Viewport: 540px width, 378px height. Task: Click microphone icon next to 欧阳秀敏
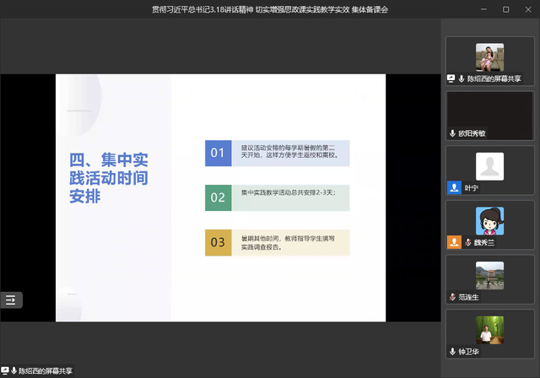tap(452, 133)
